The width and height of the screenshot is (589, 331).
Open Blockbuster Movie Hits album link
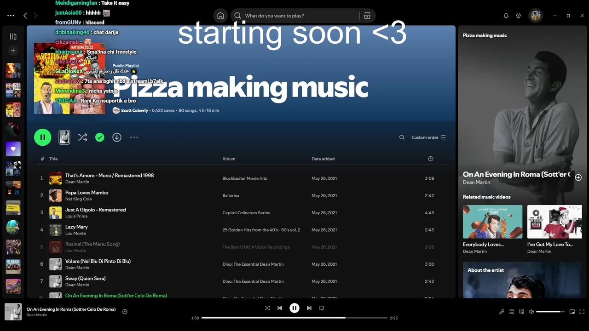click(245, 178)
